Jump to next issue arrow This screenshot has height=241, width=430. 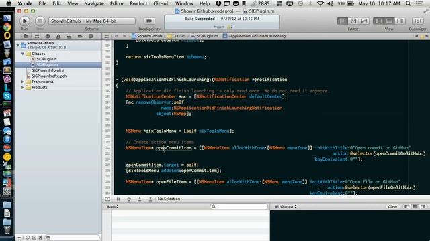(x=427, y=36)
